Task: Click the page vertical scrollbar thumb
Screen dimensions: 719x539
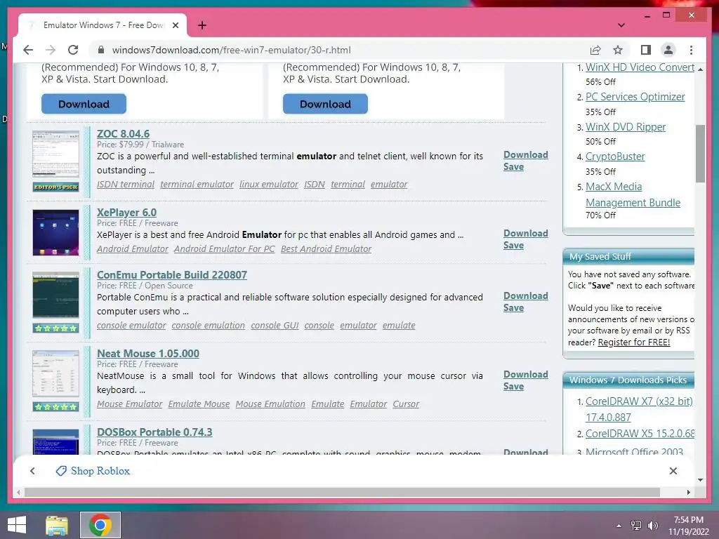Action: pyautogui.click(x=700, y=154)
